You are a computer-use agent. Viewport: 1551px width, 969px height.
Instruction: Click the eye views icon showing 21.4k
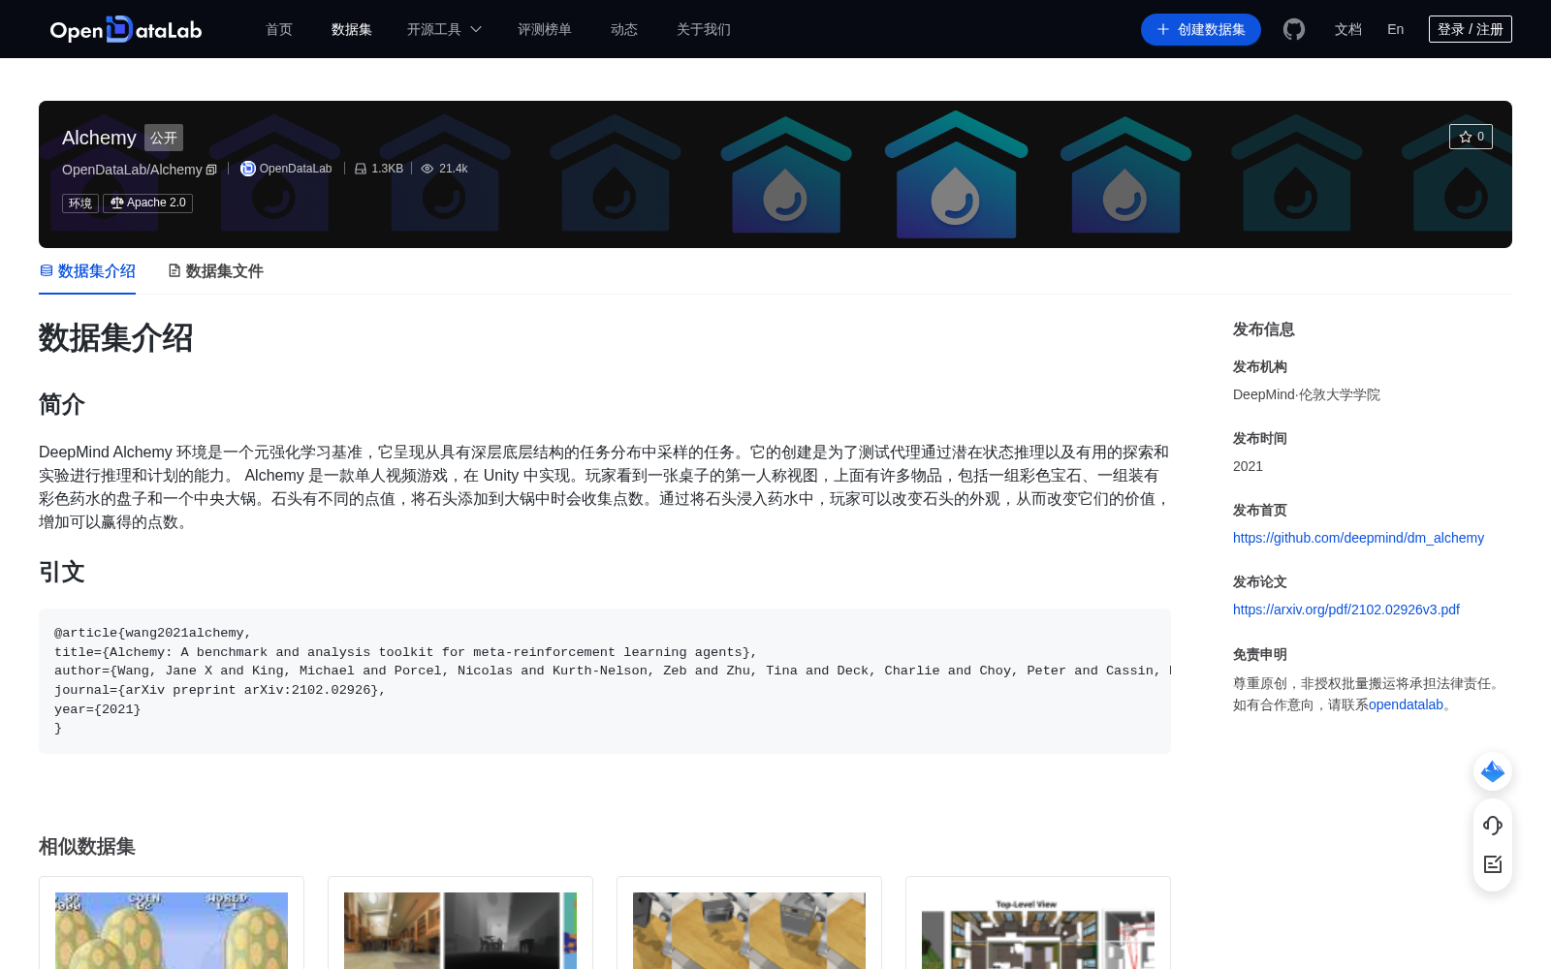click(427, 169)
